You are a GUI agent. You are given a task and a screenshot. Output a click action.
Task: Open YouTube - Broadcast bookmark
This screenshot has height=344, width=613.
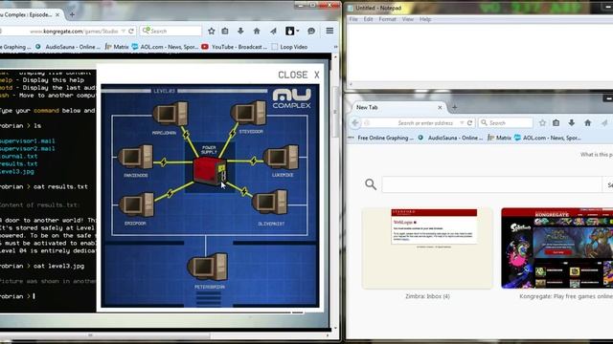coord(235,47)
